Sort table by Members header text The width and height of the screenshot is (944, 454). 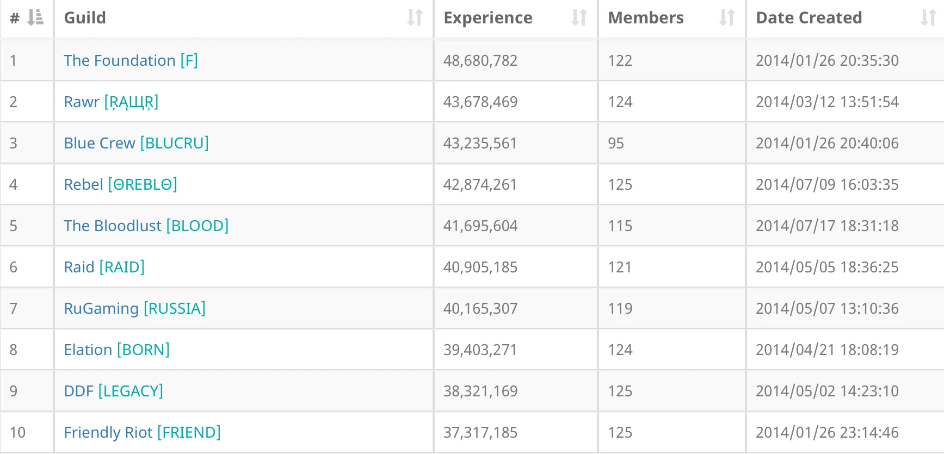coord(646,17)
